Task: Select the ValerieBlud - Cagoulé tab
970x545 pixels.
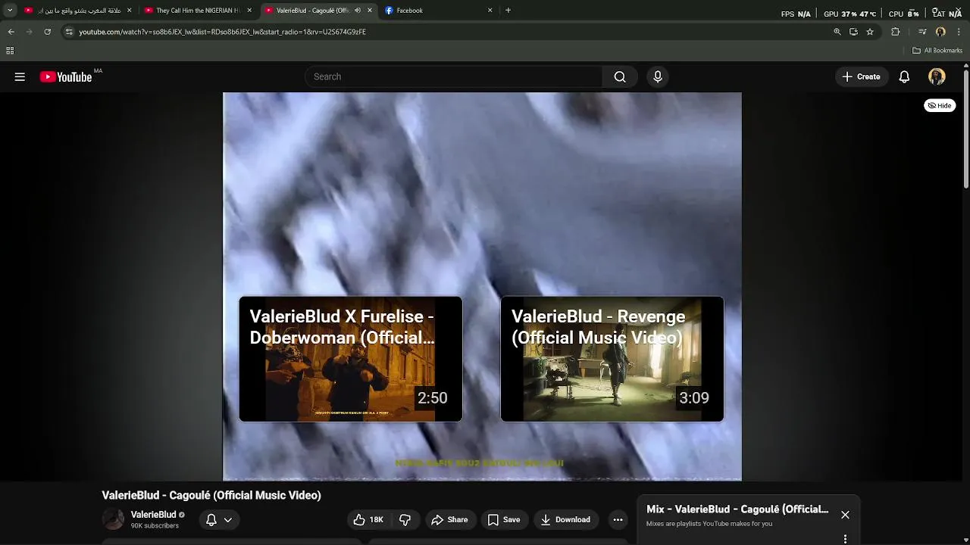Action: coord(319,11)
